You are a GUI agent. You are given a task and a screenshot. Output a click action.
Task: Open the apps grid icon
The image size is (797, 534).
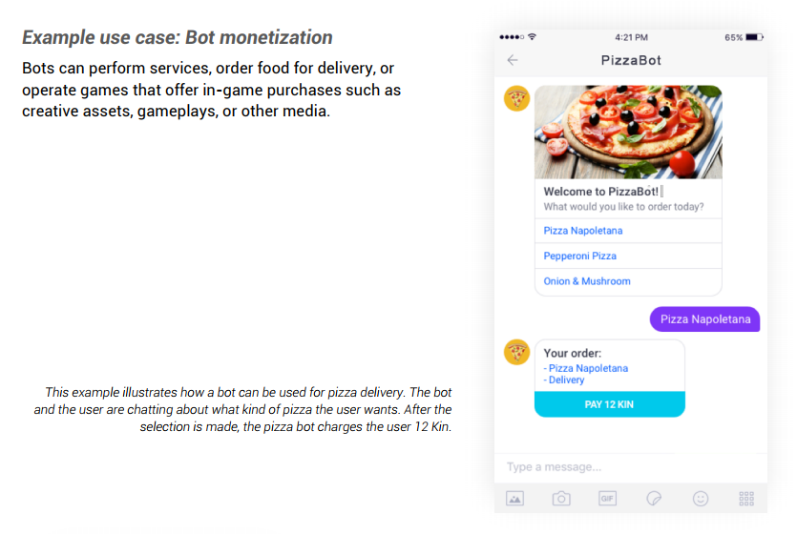pyautogui.click(x=746, y=498)
